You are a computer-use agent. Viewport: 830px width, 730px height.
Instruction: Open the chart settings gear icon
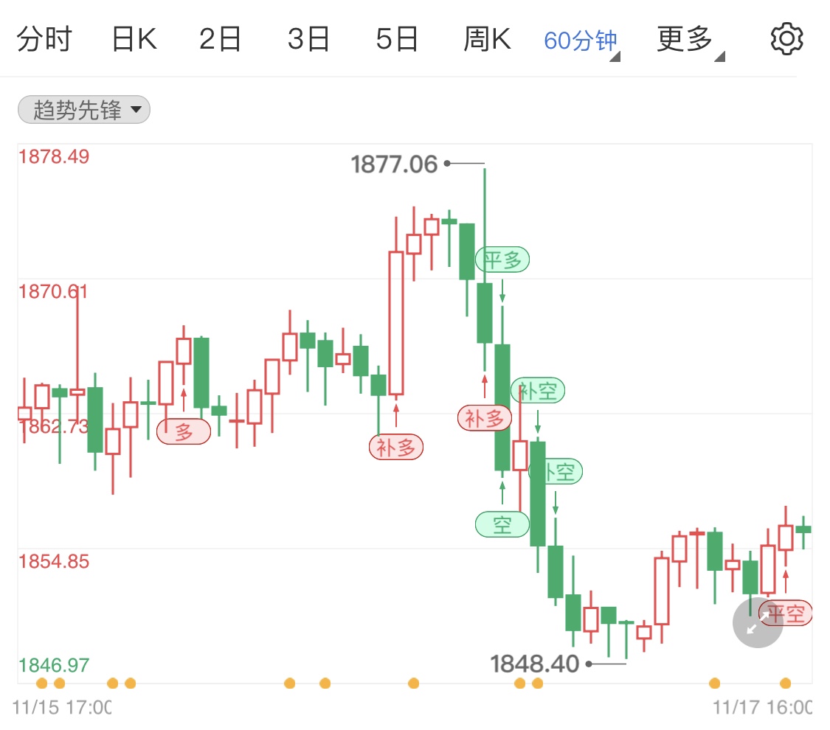786,38
